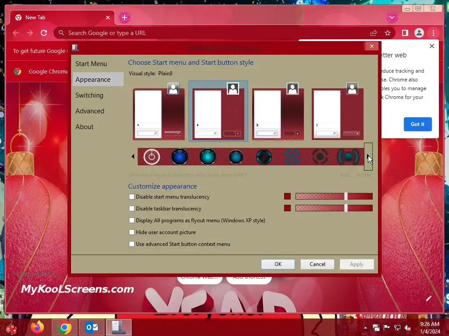Select the dark segmented ring orb
This screenshot has width=449, height=336.
coord(320,157)
